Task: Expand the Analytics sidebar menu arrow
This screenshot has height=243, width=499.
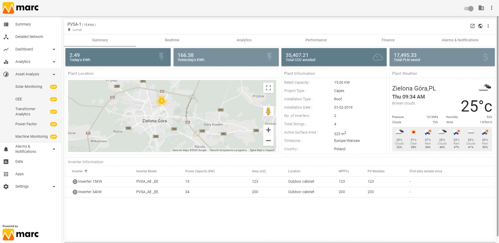Action: coord(54,62)
